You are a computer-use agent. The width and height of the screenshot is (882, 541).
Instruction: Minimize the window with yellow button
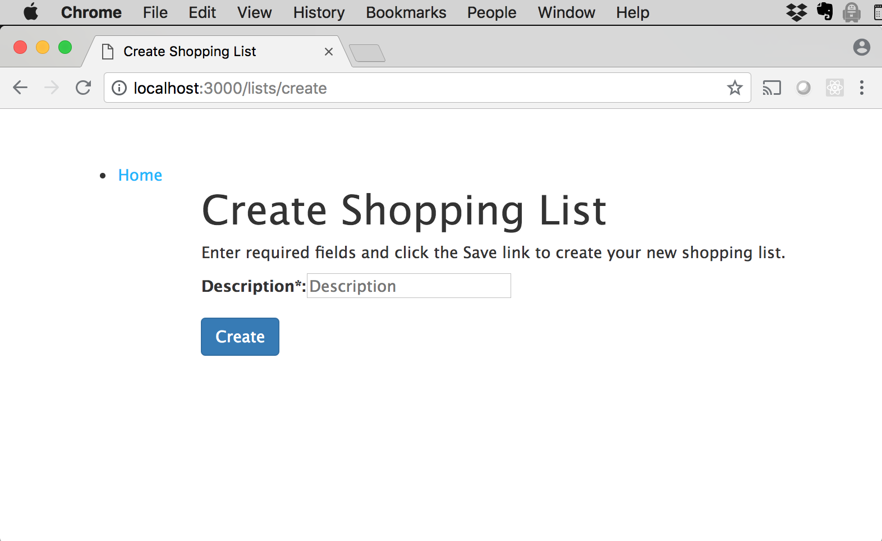[x=43, y=47]
